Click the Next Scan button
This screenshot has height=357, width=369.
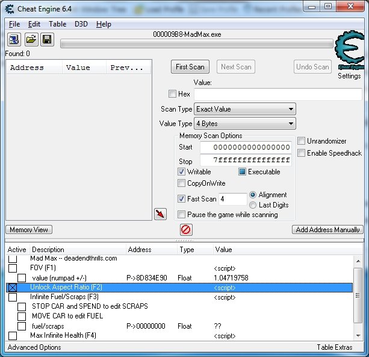point(236,67)
